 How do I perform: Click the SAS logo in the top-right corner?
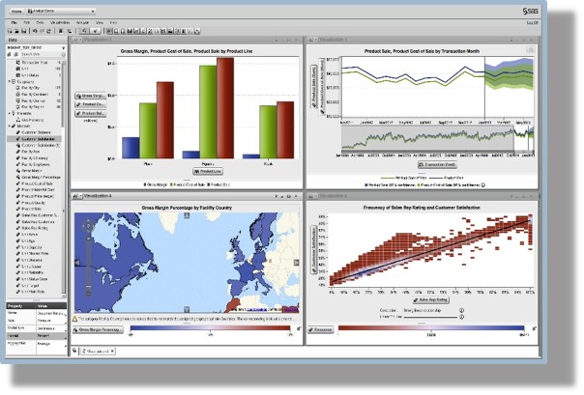(530, 12)
